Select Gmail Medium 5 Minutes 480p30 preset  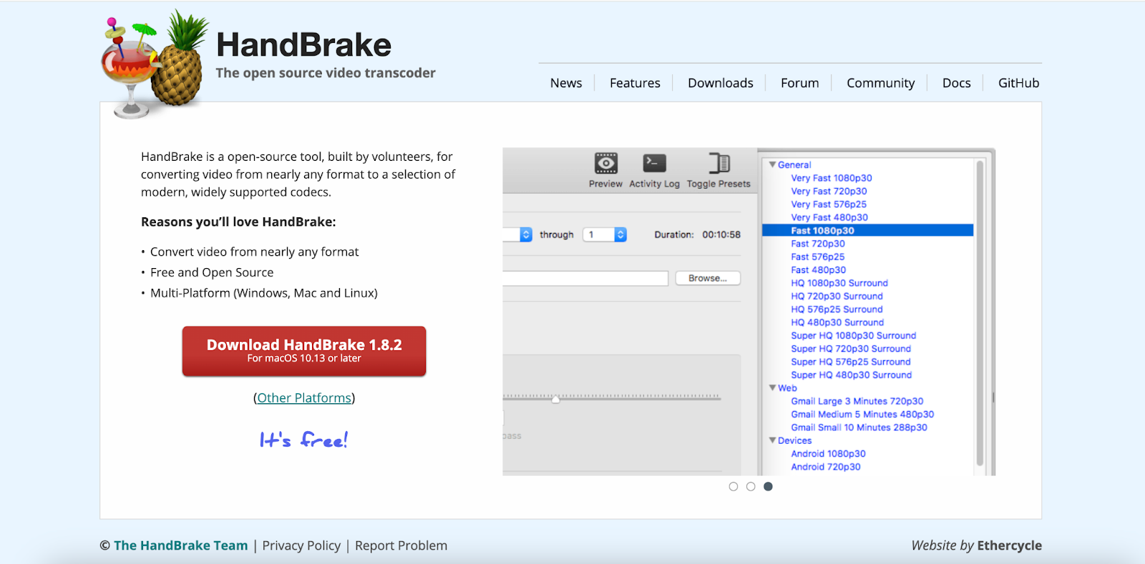pos(862,415)
